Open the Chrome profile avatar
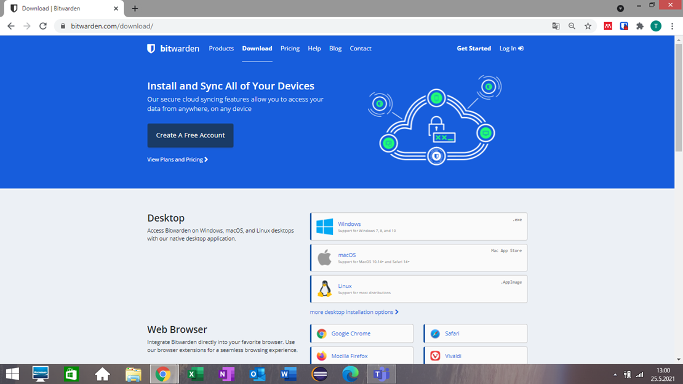The height and width of the screenshot is (384, 683). coord(656,26)
